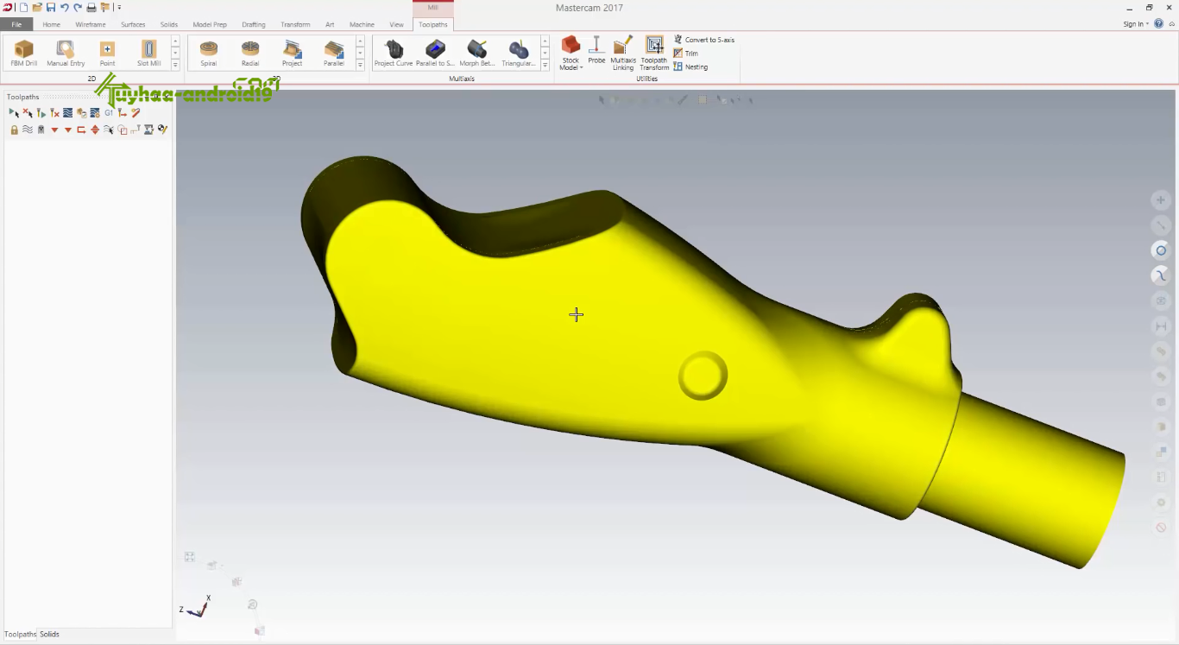Open the Surfaces ribbon tab
The width and height of the screenshot is (1179, 645).
tap(133, 24)
